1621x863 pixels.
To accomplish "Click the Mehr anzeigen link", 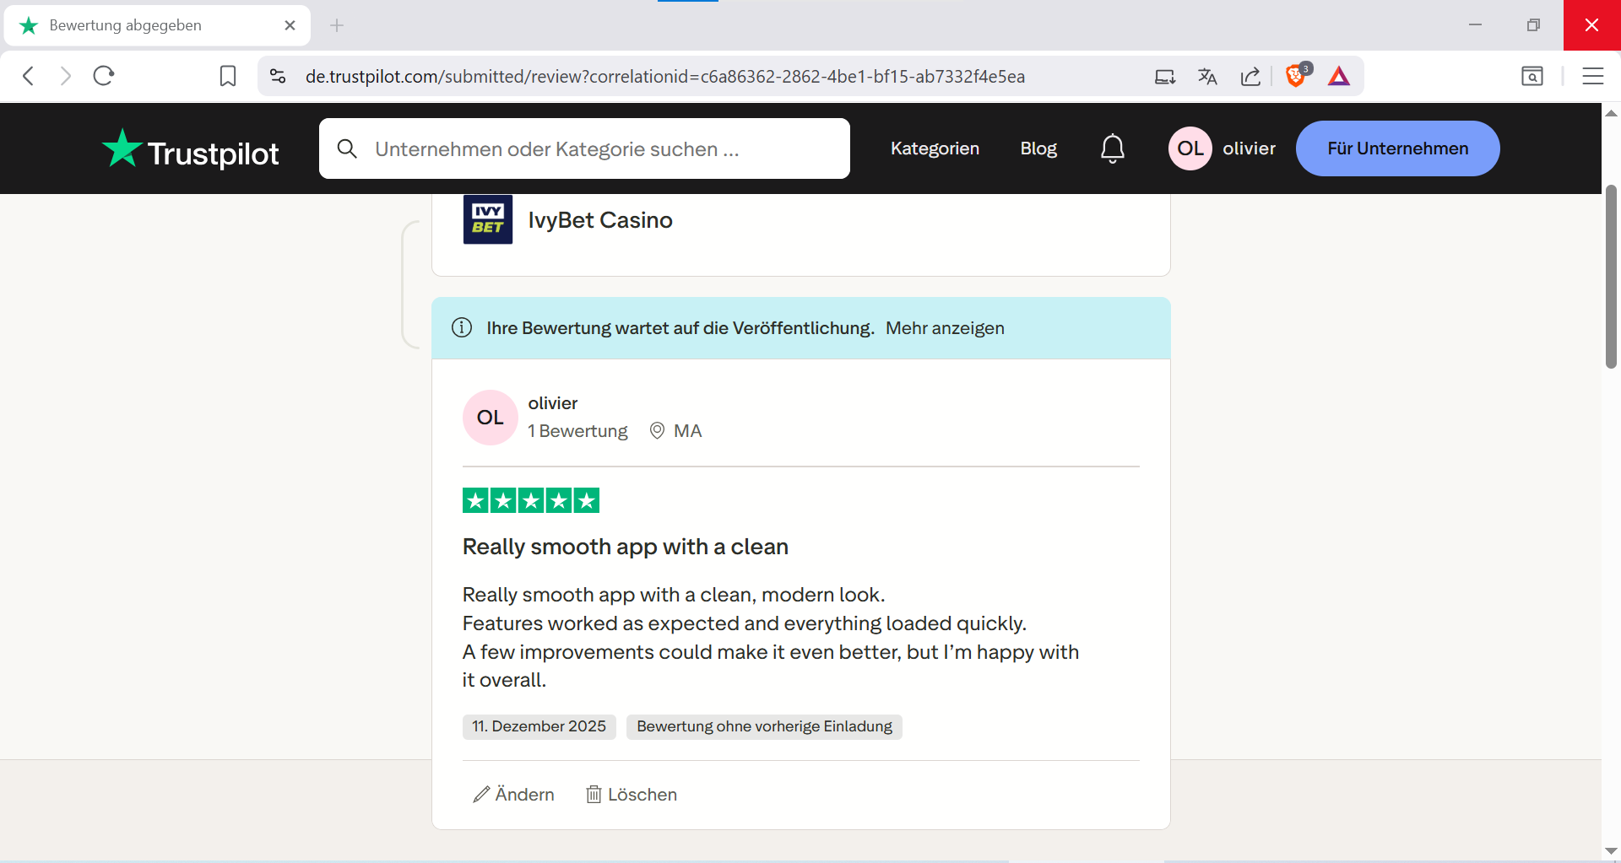I will pyautogui.click(x=945, y=328).
